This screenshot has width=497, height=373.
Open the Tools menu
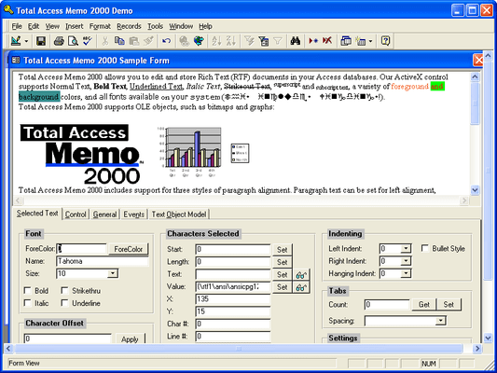coord(156,26)
